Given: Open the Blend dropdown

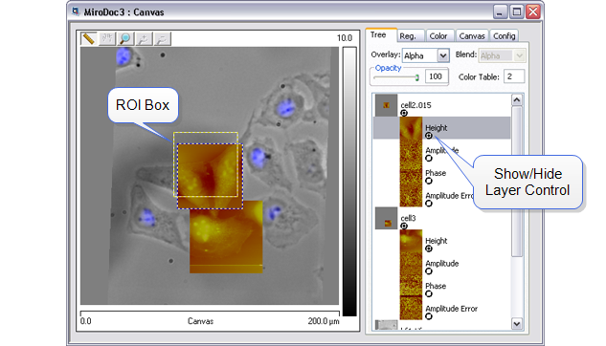Looking at the screenshot, I should (519, 55).
